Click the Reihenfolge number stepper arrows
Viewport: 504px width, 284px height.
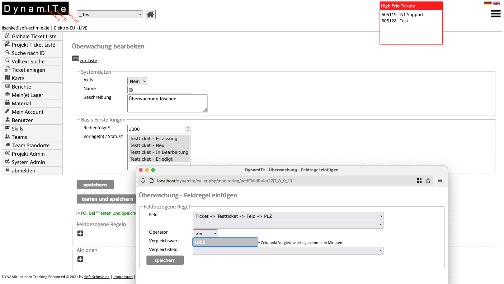click(x=188, y=129)
